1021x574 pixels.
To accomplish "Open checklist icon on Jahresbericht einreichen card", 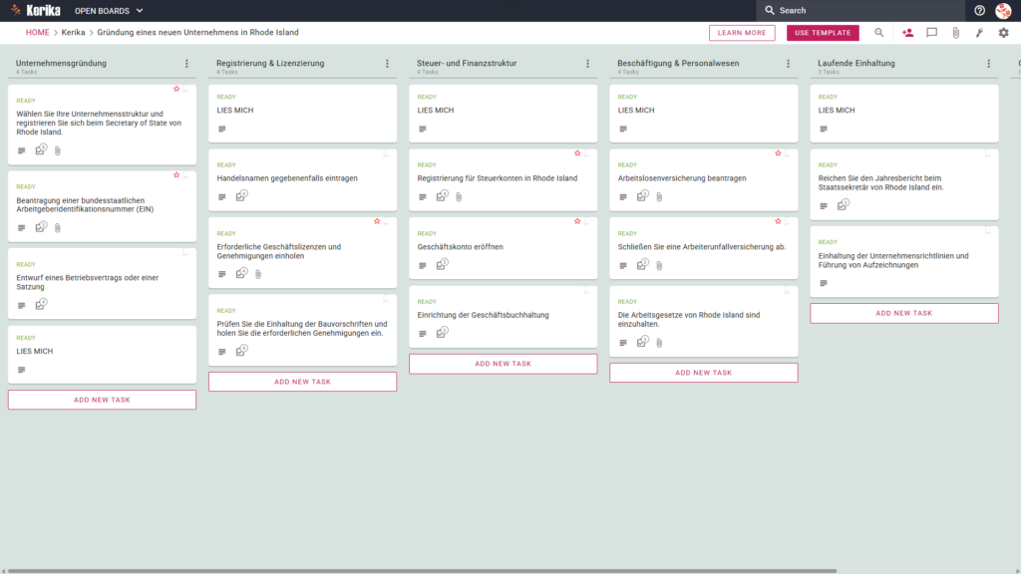I will click(x=844, y=204).
